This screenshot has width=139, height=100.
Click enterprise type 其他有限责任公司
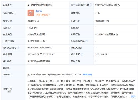(x=36, y=34)
